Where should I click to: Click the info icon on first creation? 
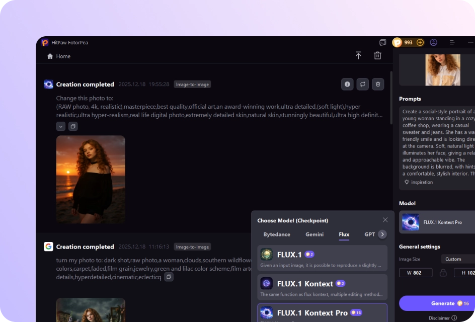coord(347,85)
